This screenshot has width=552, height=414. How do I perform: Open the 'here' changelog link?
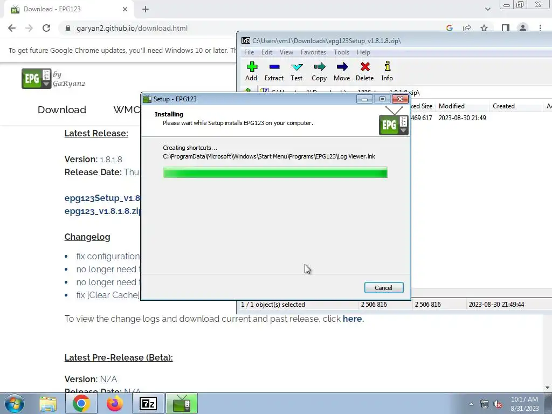tap(353, 319)
